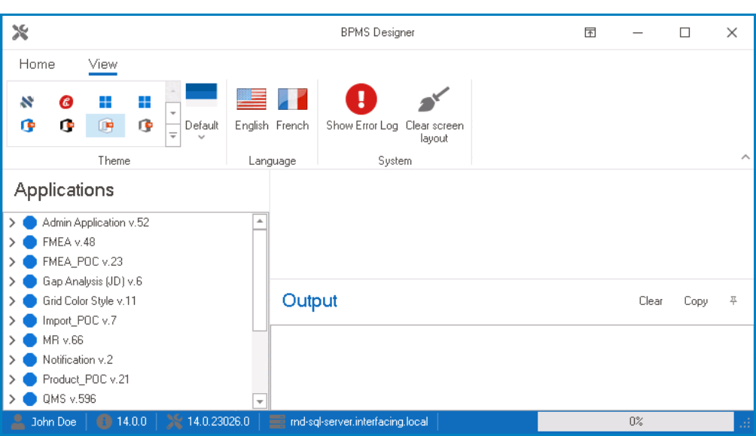This screenshot has height=436, width=756.
Task: Click the blue hexagon icon for QMS v.596
Action: click(30, 399)
